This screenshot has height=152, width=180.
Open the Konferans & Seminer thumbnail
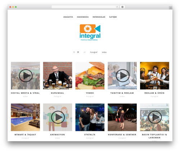[122, 117]
